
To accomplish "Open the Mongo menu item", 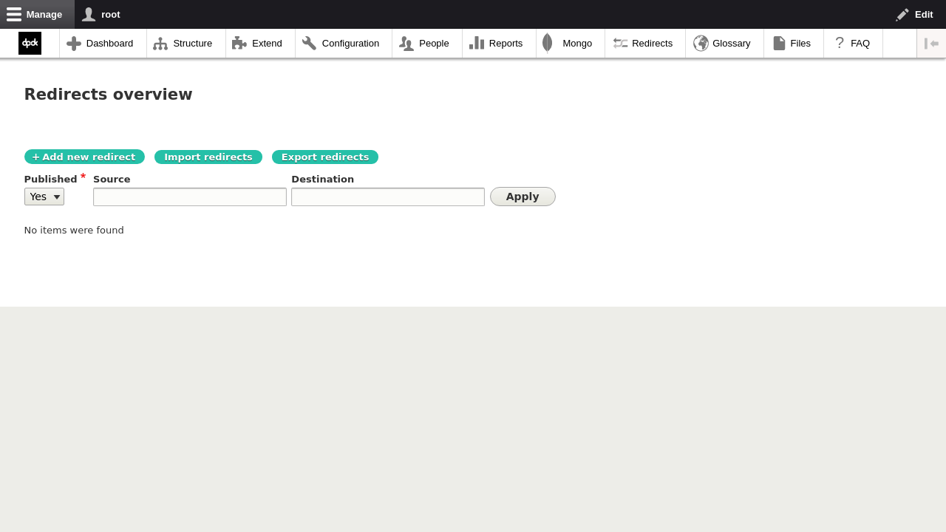I will coord(571,44).
